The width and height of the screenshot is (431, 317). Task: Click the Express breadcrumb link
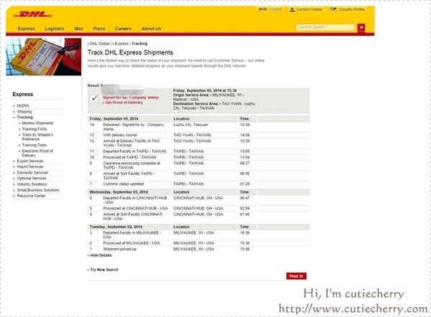(121, 44)
